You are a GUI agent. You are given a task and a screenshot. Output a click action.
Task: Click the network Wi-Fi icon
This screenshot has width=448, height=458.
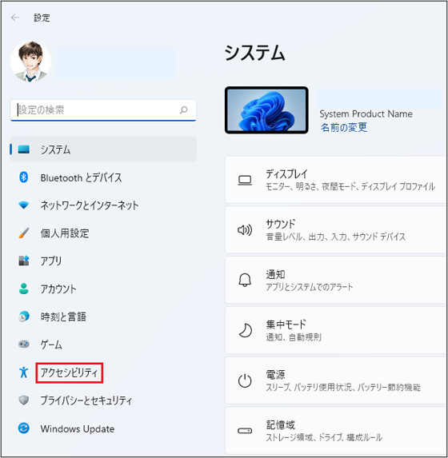click(24, 205)
